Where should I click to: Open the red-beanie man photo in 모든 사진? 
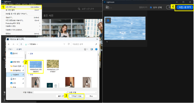(x=94, y=28)
